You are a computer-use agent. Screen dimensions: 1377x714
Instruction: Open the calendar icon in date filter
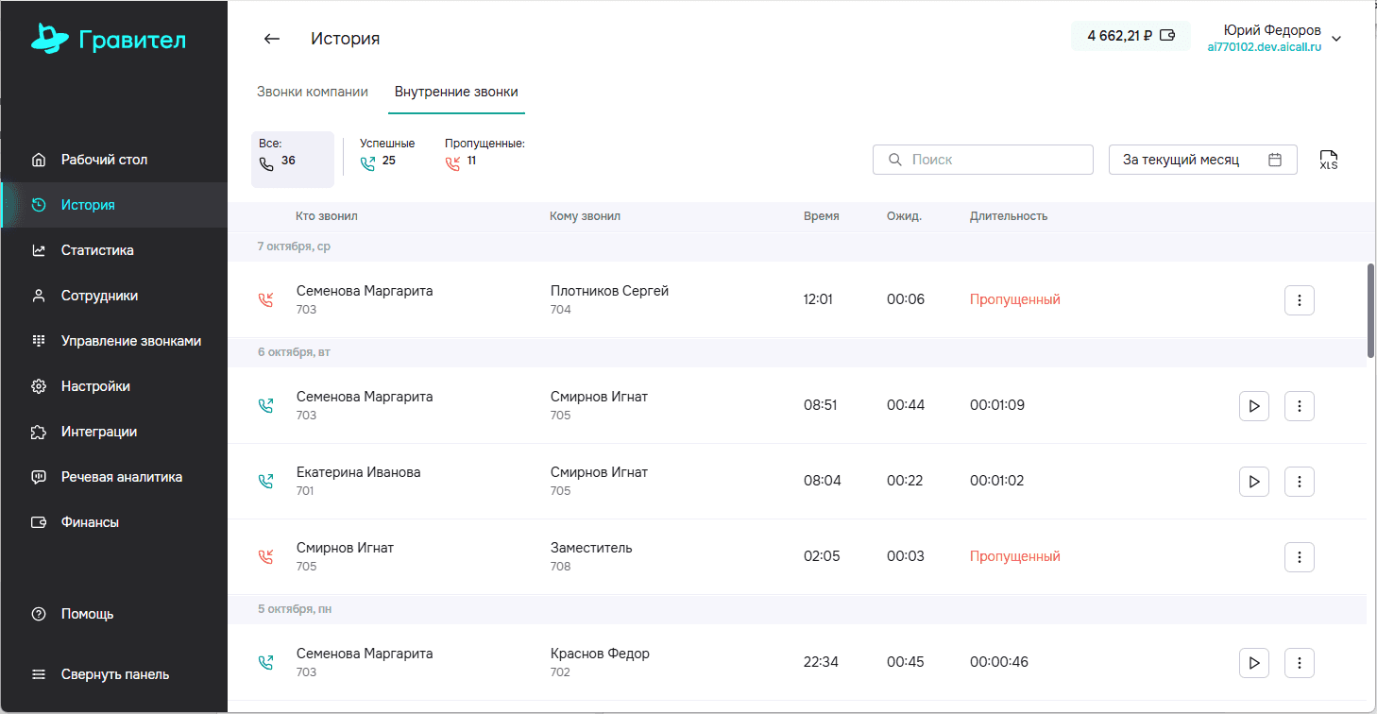point(1275,160)
